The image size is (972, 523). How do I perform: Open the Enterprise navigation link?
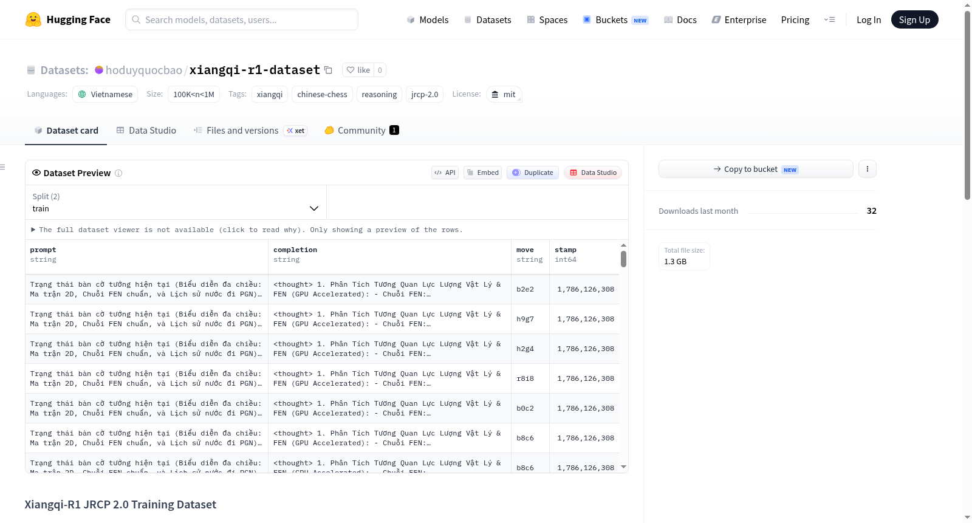pos(739,19)
